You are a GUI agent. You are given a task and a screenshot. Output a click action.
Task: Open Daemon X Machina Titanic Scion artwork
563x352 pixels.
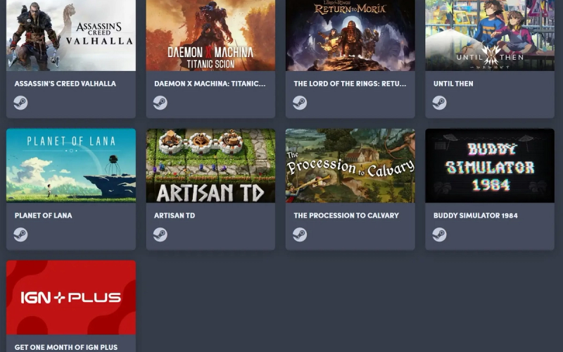(210, 35)
